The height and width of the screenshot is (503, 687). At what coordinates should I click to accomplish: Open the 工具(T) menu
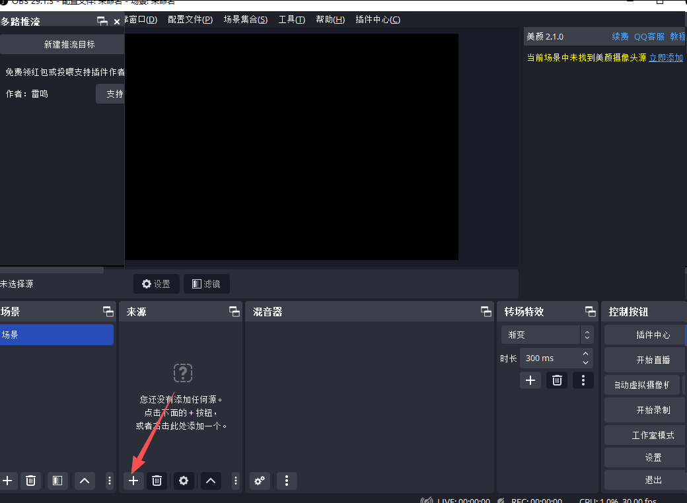(x=291, y=20)
